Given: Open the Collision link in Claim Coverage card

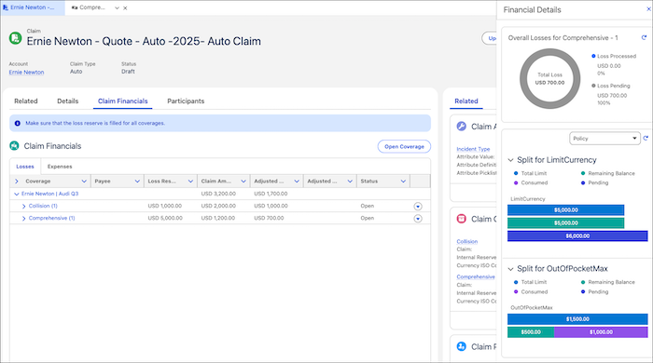Looking at the screenshot, I should 466,241.
